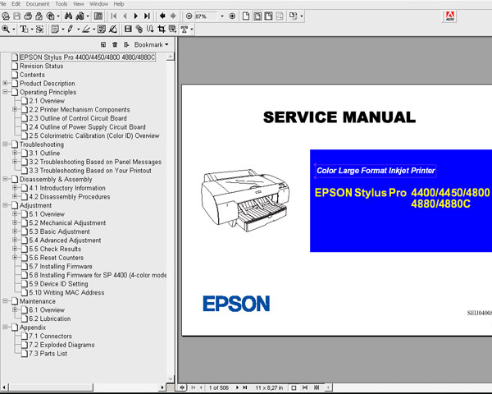Open the Contents bookmark
The width and height of the screenshot is (492, 394).
[x=32, y=75]
